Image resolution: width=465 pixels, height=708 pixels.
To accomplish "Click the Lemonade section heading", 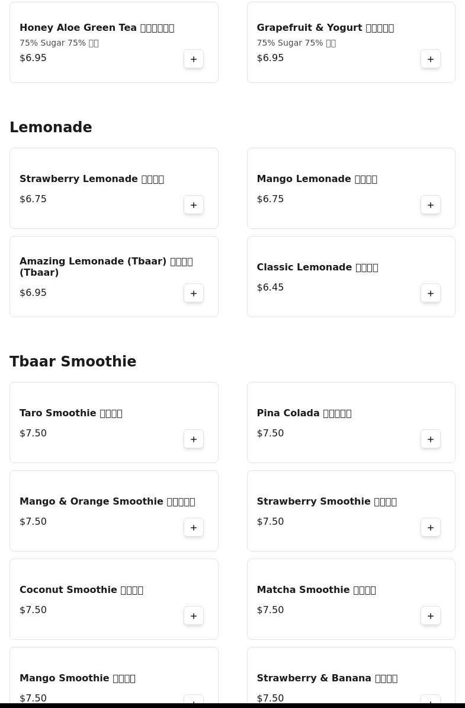I will (51, 127).
